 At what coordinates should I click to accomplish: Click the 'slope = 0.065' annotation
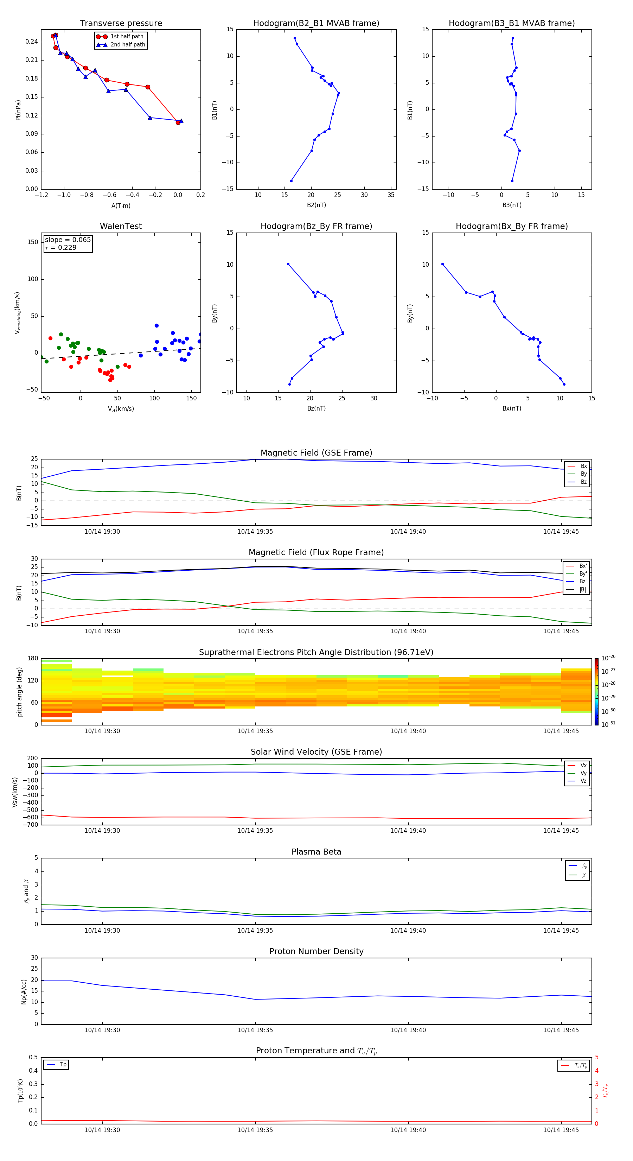(x=68, y=240)
